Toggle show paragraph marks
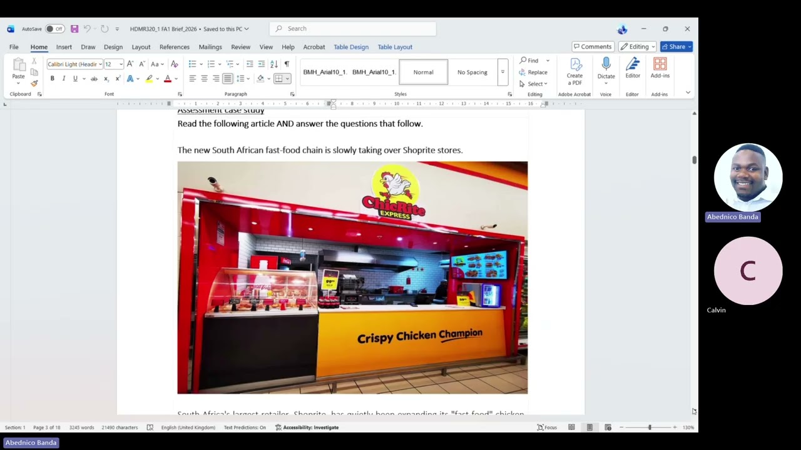The image size is (801, 450). 287,64
